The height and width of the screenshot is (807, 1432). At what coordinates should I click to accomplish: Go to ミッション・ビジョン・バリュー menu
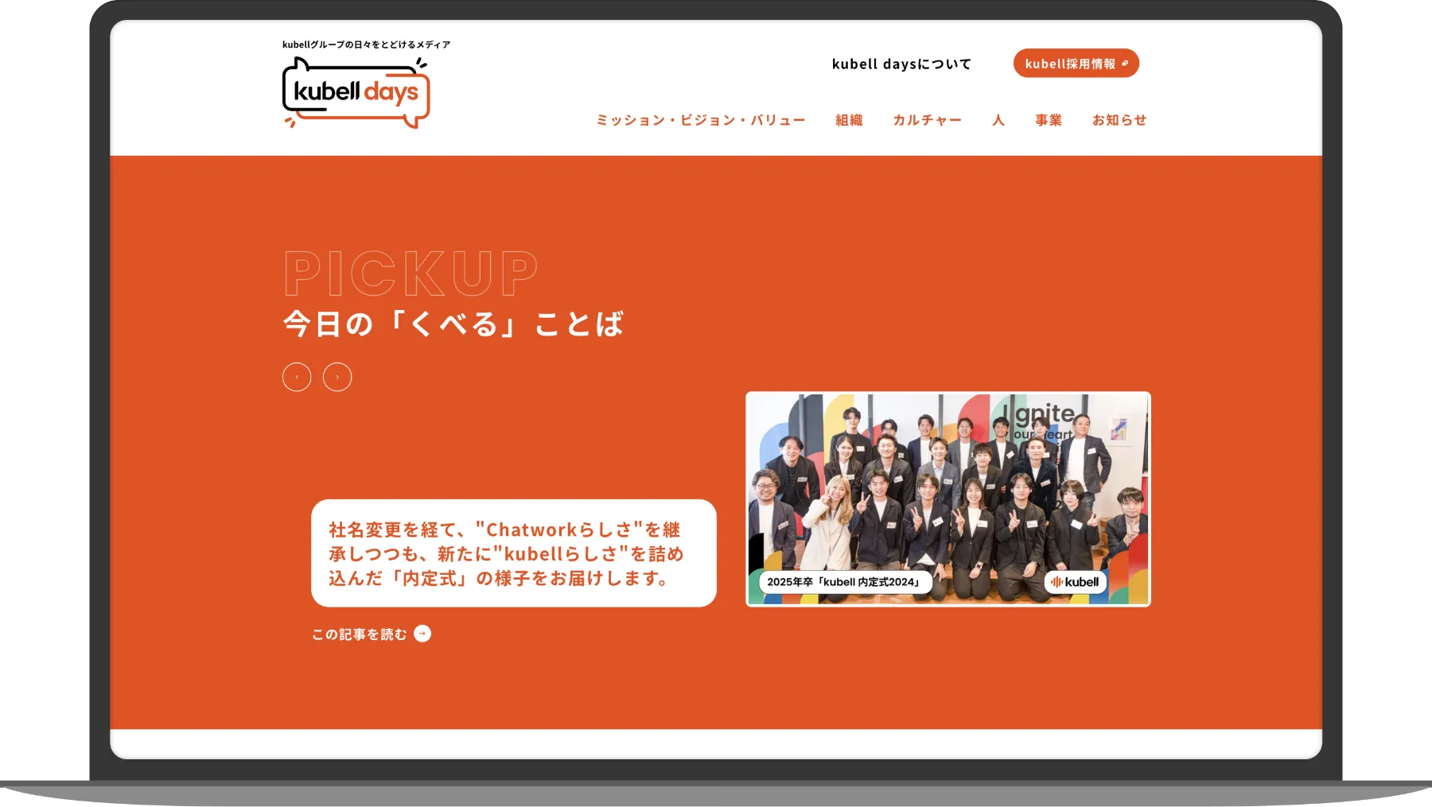click(x=701, y=120)
